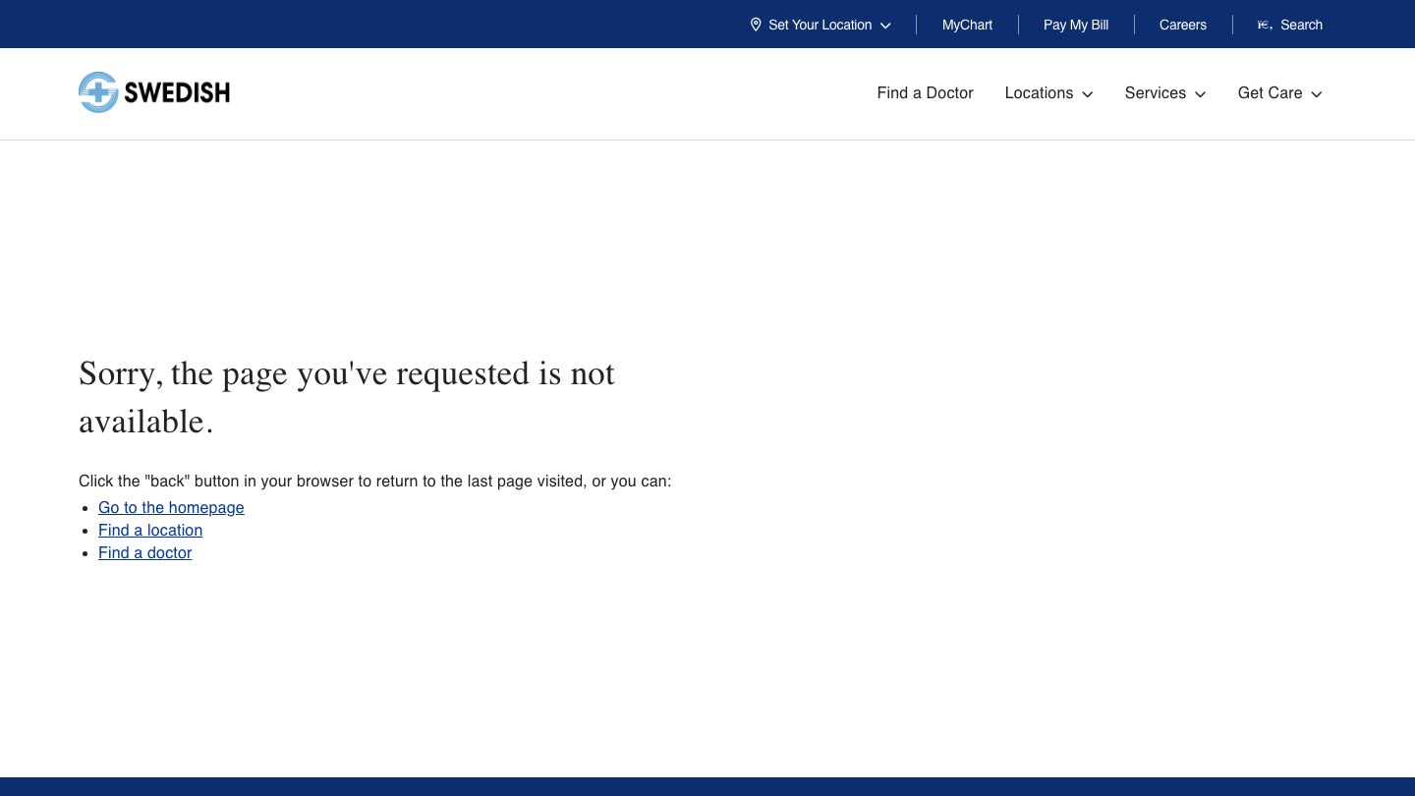Click the Set Your Location text
Viewport: 1415px width, 796px height.
click(x=820, y=25)
